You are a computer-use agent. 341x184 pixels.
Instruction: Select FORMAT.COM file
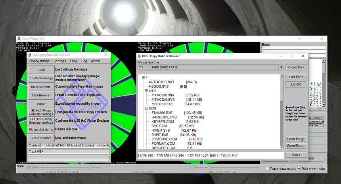pos(163,143)
